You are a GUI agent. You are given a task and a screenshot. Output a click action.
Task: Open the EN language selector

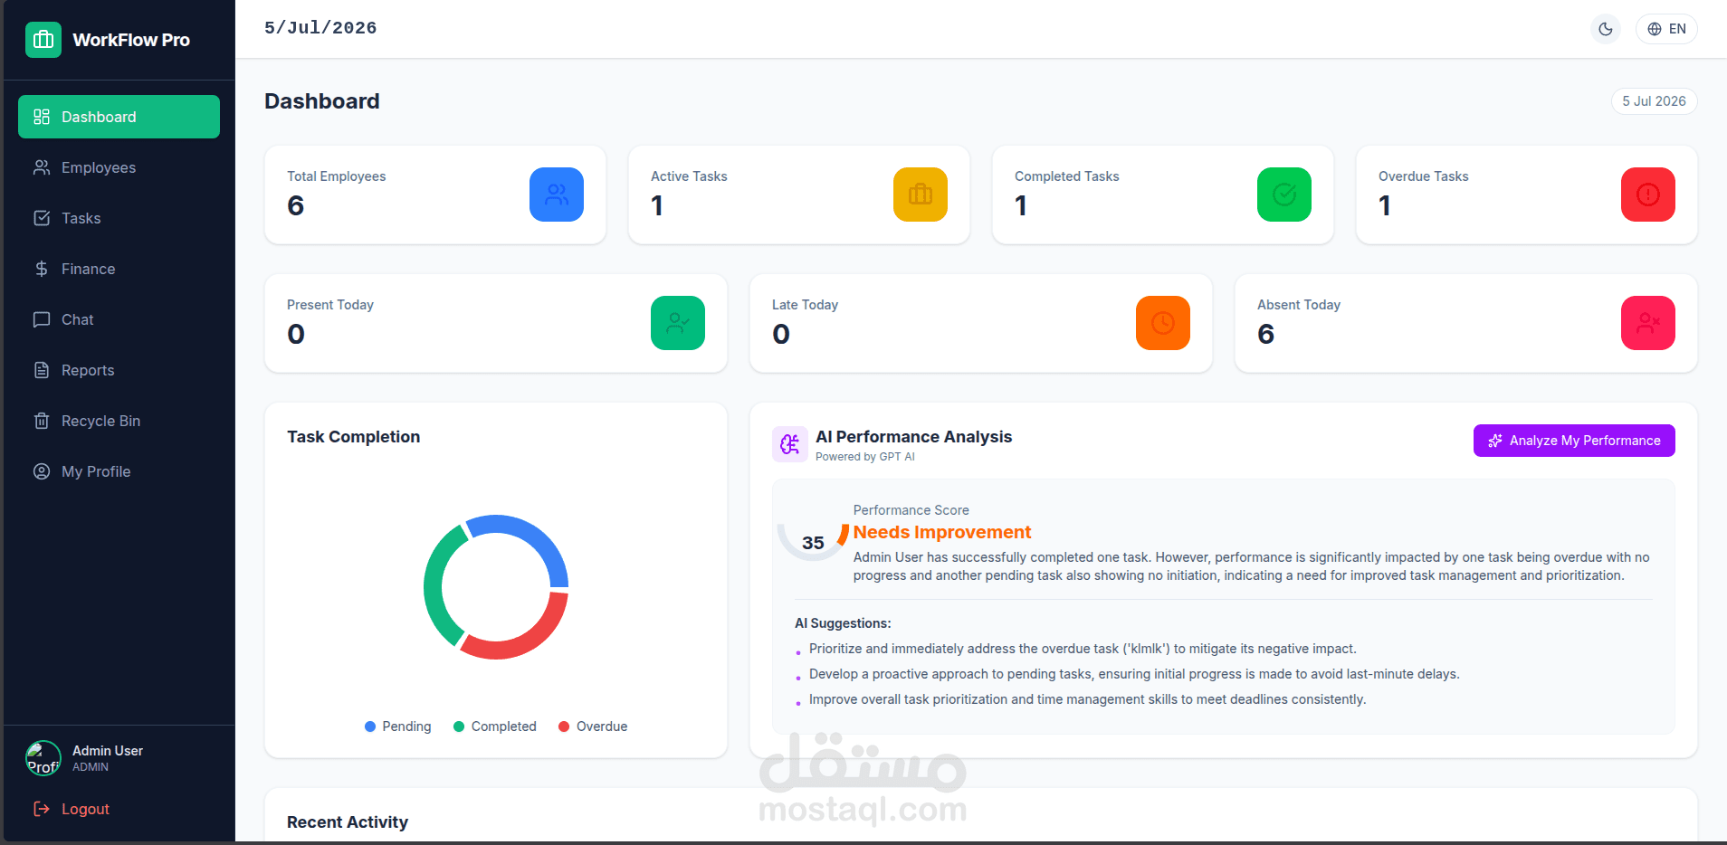tap(1666, 29)
